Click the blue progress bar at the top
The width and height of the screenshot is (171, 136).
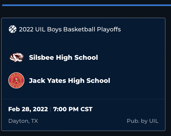(87, 5)
